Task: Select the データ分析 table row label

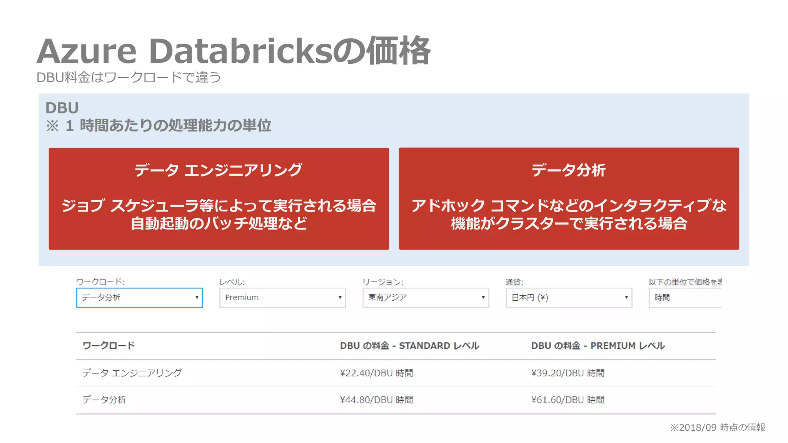Action: pyautogui.click(x=104, y=400)
